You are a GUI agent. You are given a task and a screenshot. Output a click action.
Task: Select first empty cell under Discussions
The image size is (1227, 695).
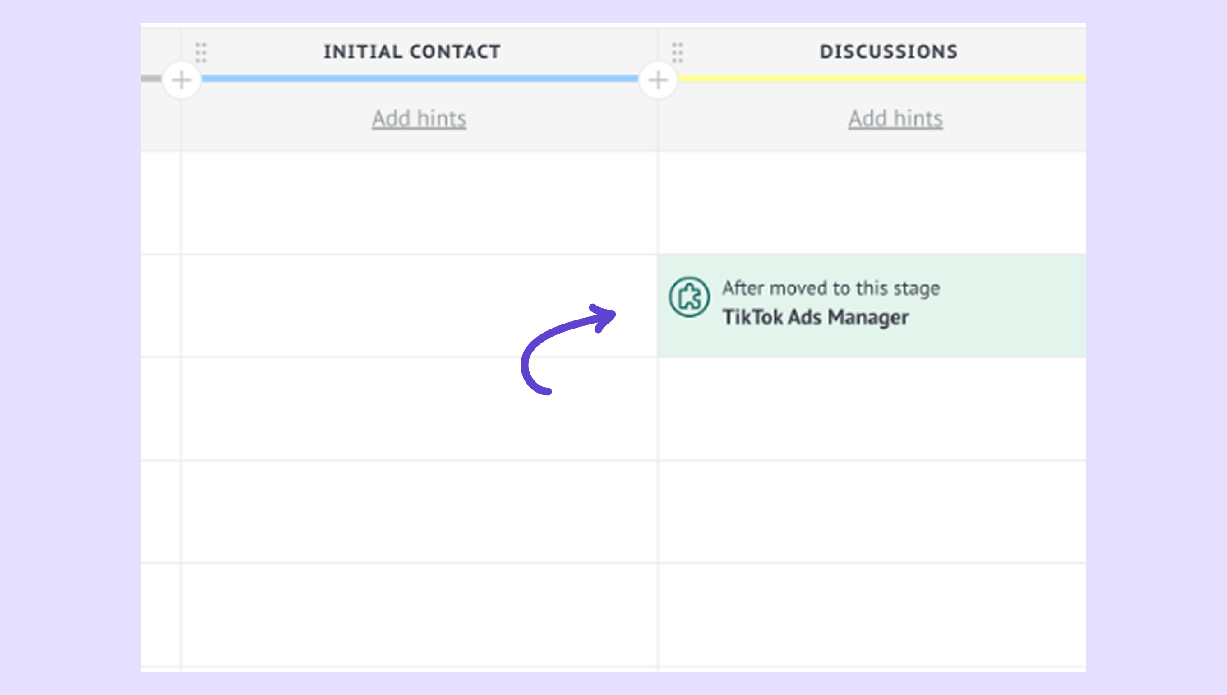(872, 203)
